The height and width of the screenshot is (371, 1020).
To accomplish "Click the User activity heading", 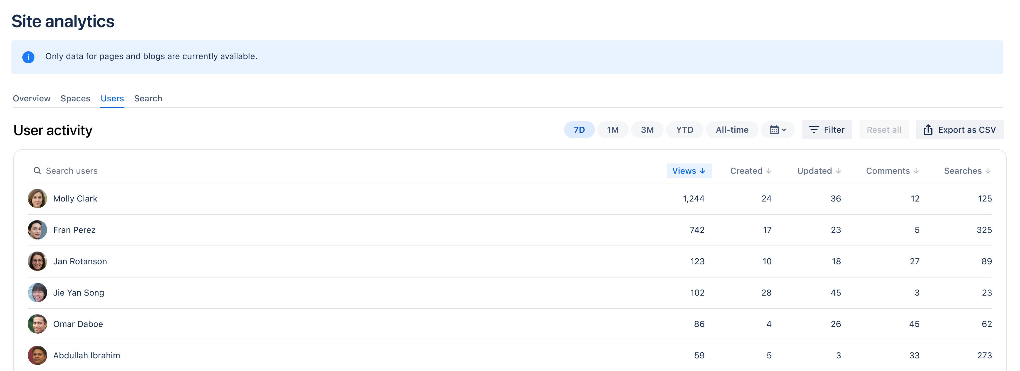I will coord(53,130).
